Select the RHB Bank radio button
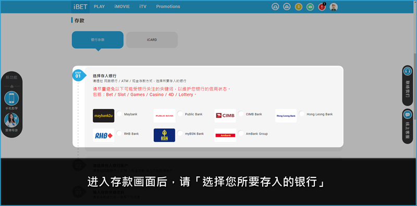Screen dimensions: 417x206 pyautogui.click(x=119, y=133)
